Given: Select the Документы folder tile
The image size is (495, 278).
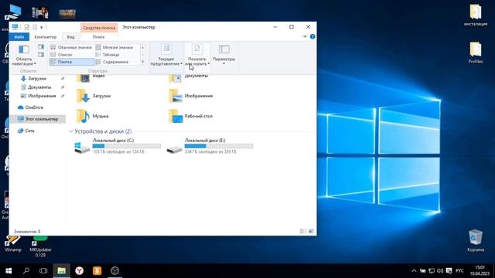Looking at the screenshot, I should point(189,77).
